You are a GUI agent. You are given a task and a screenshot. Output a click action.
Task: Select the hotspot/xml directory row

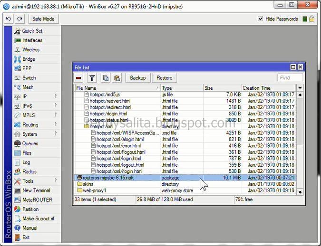(185, 126)
